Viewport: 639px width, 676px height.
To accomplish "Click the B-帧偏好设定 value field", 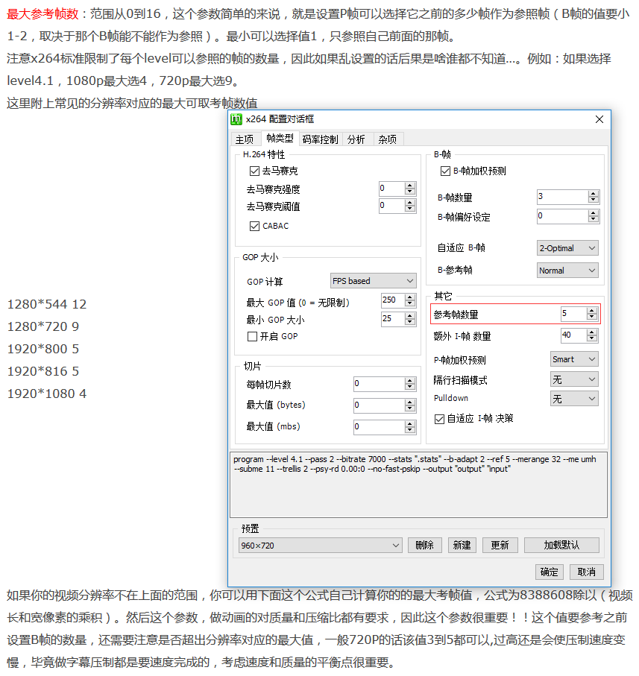I will click(x=562, y=216).
